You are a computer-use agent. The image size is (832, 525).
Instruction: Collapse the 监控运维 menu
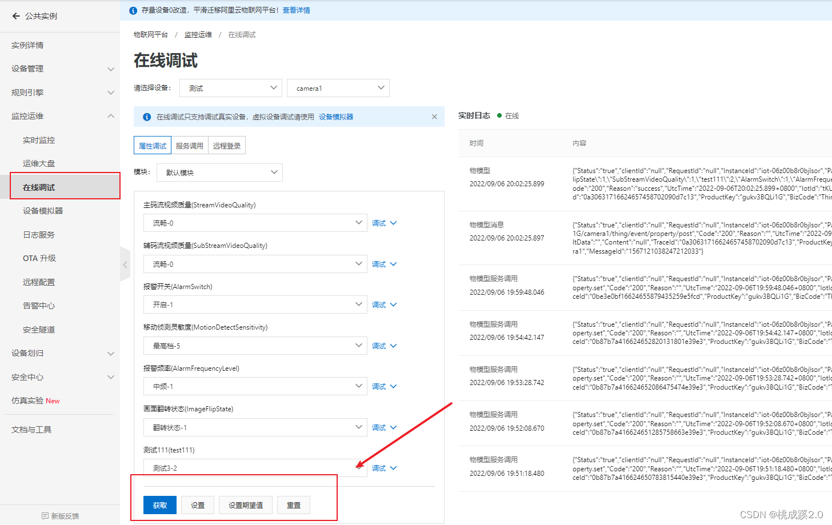click(x=111, y=116)
